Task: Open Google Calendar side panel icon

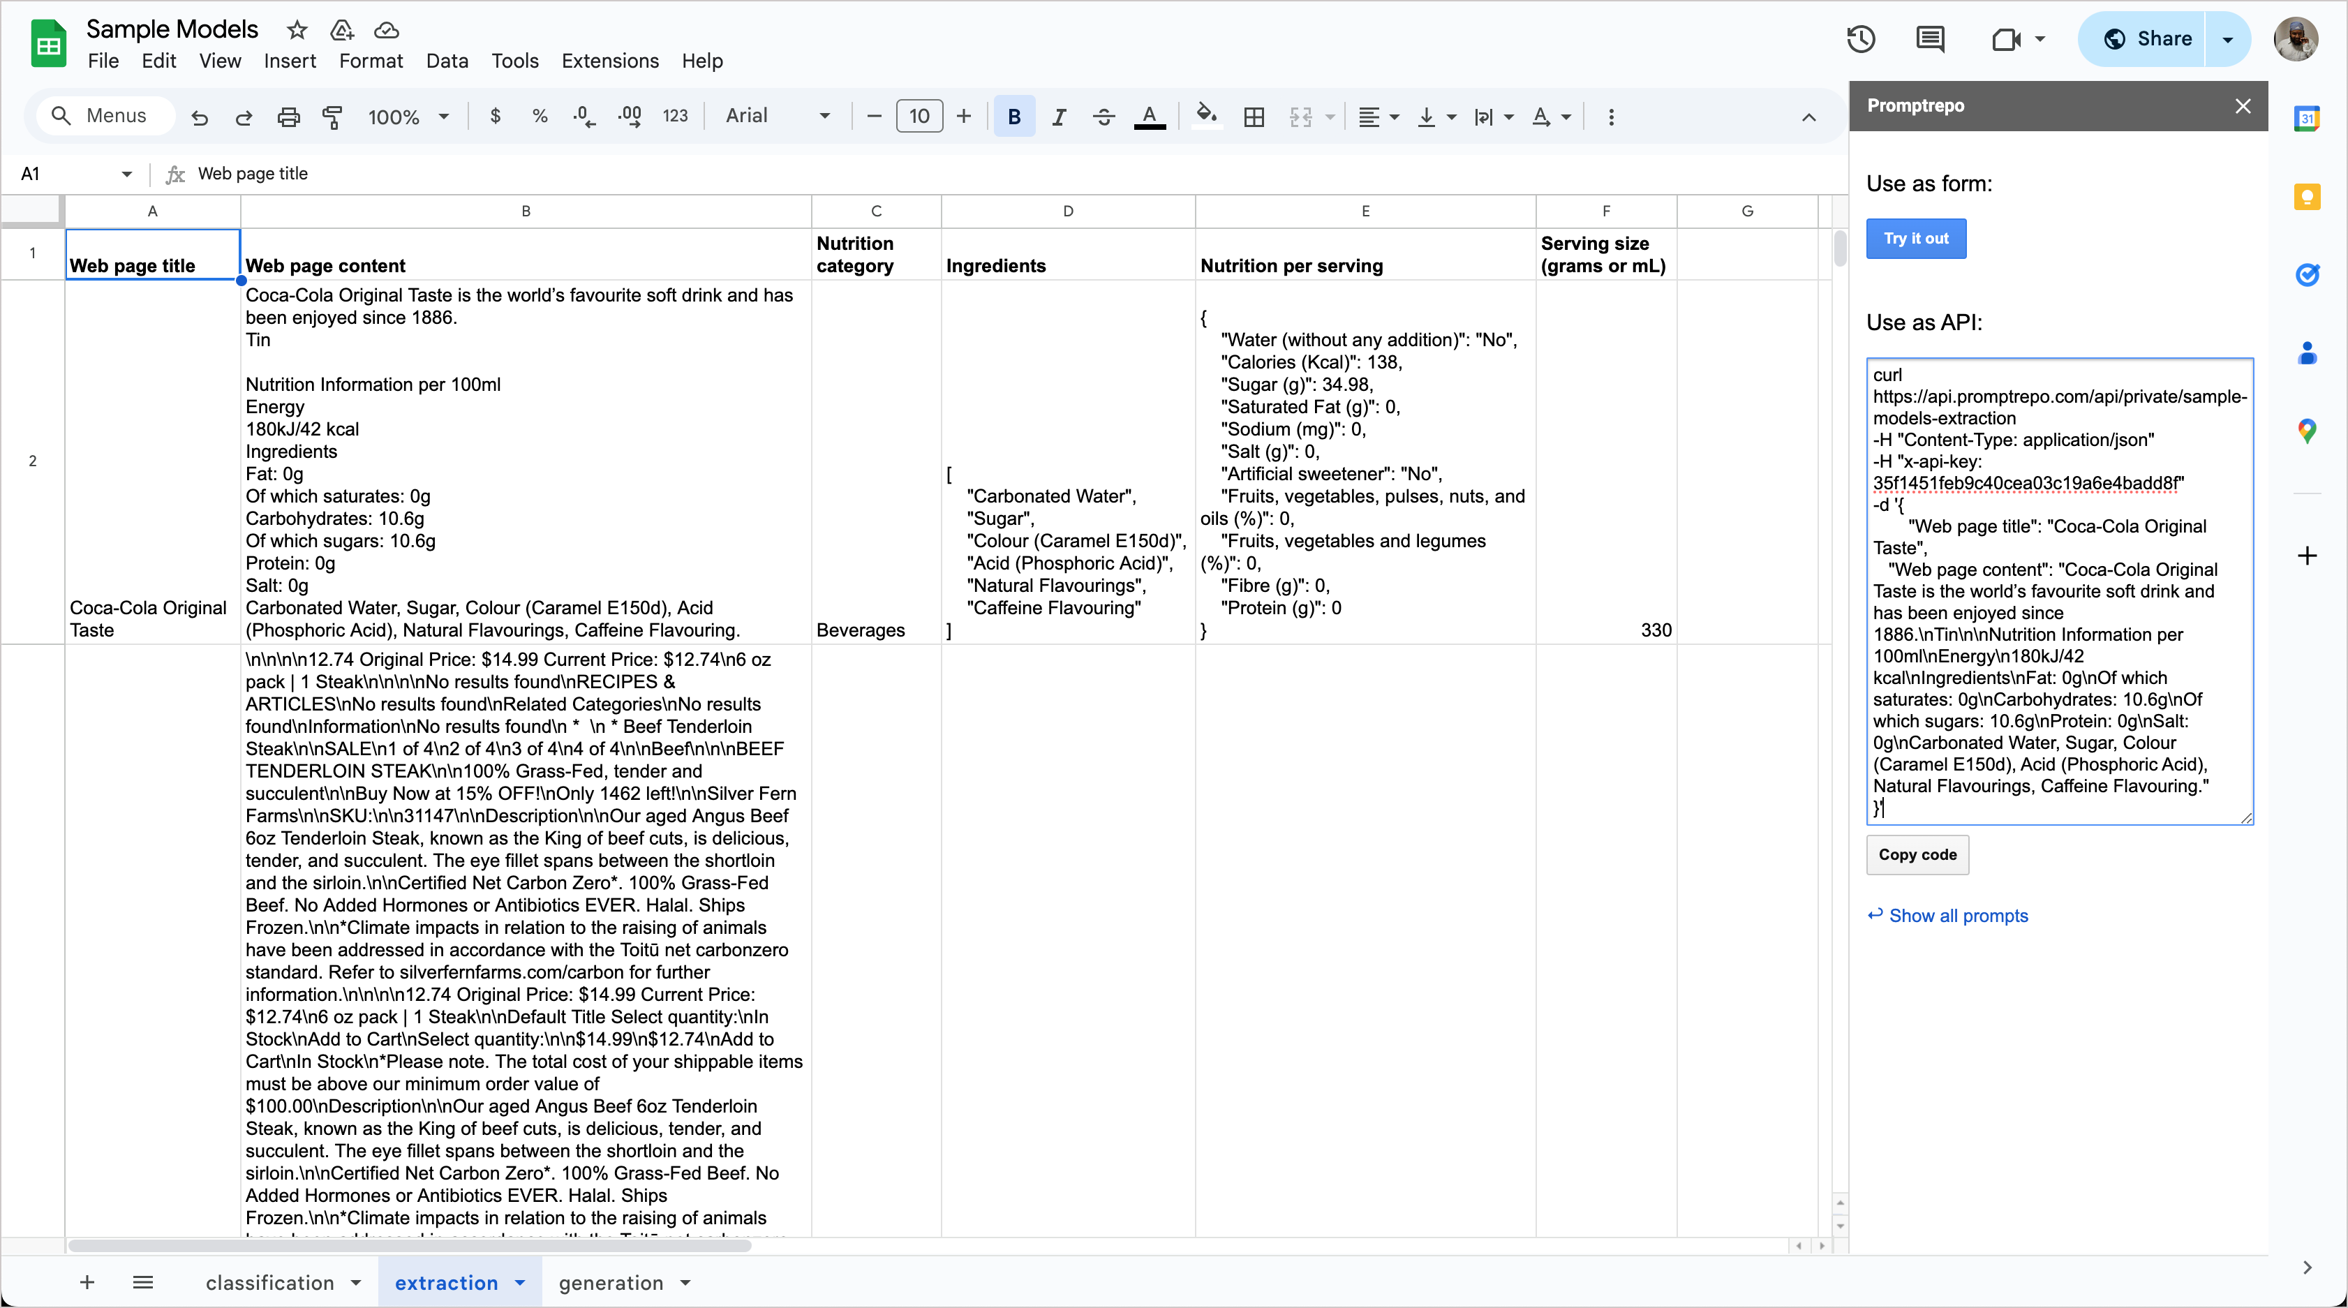Action: point(2307,119)
